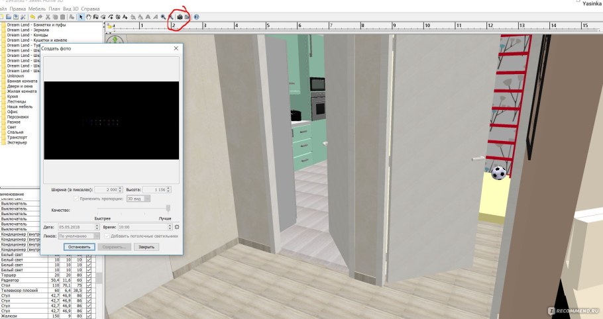Choose the Add text tool
Image resolution: width=603 pixels, height=319 pixels.
[x=125, y=17]
